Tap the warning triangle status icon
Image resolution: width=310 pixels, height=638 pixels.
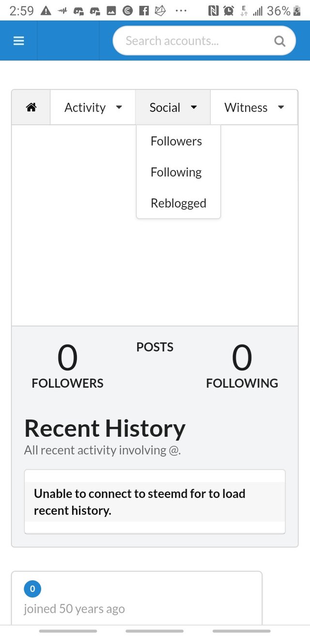(46, 11)
